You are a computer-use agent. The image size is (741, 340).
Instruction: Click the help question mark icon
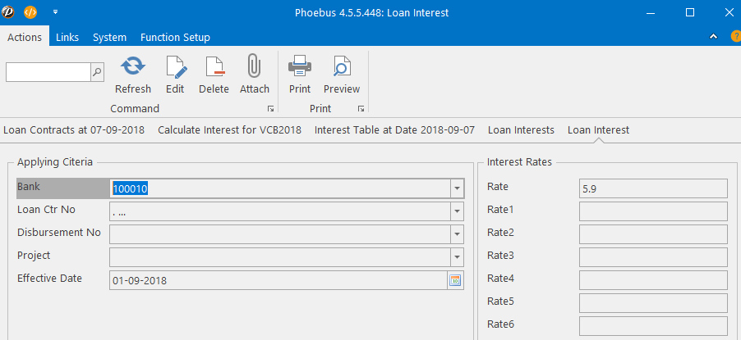735,37
